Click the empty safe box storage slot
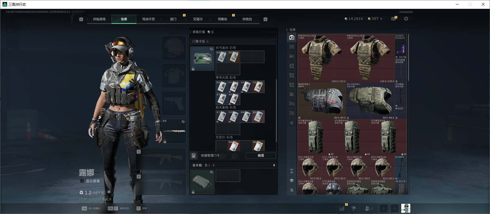This screenshot has height=214, width=490. pos(228,176)
